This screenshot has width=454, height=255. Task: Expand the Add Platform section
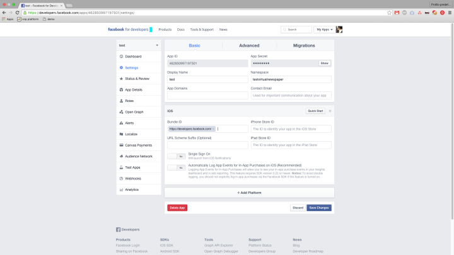pos(249,192)
